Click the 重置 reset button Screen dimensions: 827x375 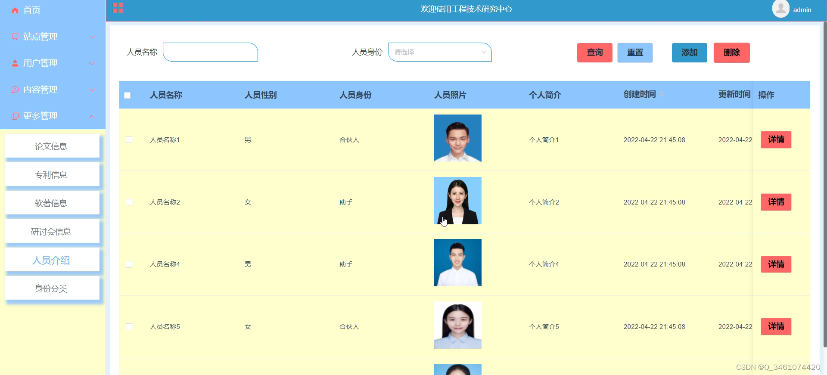pyautogui.click(x=635, y=53)
